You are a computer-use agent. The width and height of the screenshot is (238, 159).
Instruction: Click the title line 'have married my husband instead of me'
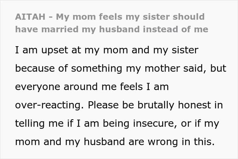click(x=112, y=30)
